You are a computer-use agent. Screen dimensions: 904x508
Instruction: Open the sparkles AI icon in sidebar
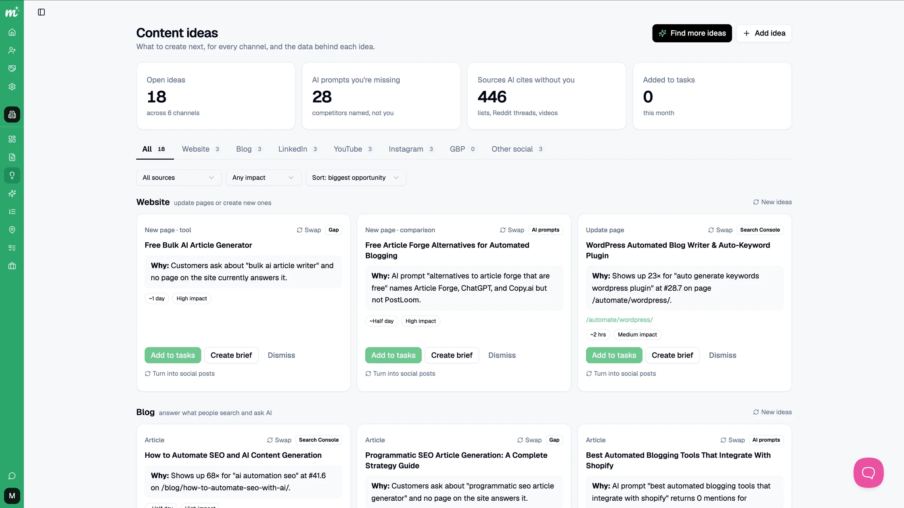[x=12, y=194]
